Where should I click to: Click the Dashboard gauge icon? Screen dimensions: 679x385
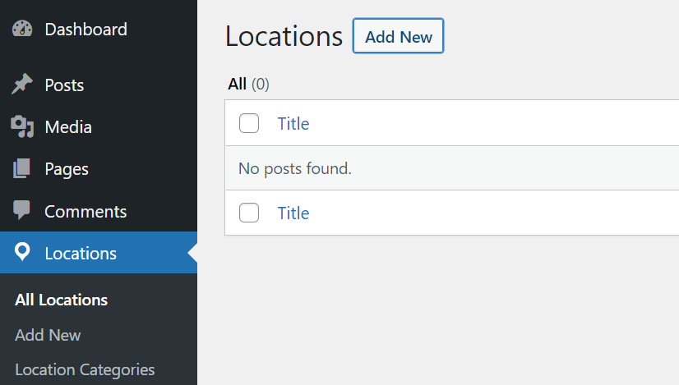[x=22, y=29]
